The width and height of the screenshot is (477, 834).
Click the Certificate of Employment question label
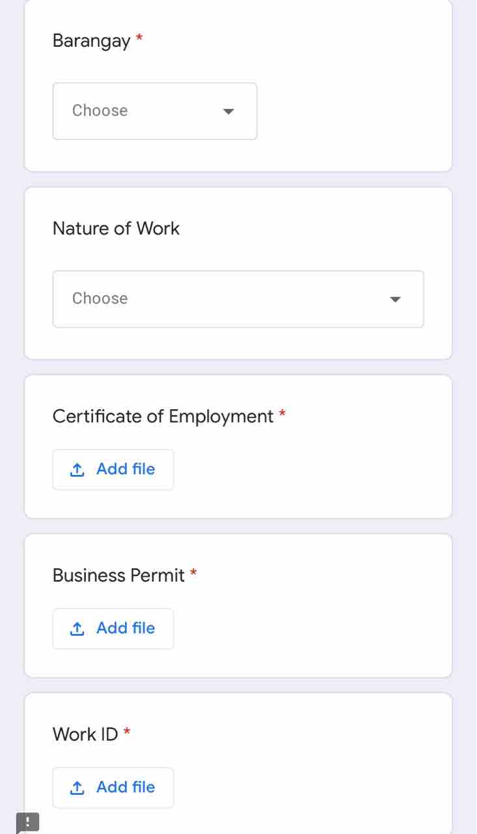(x=163, y=416)
